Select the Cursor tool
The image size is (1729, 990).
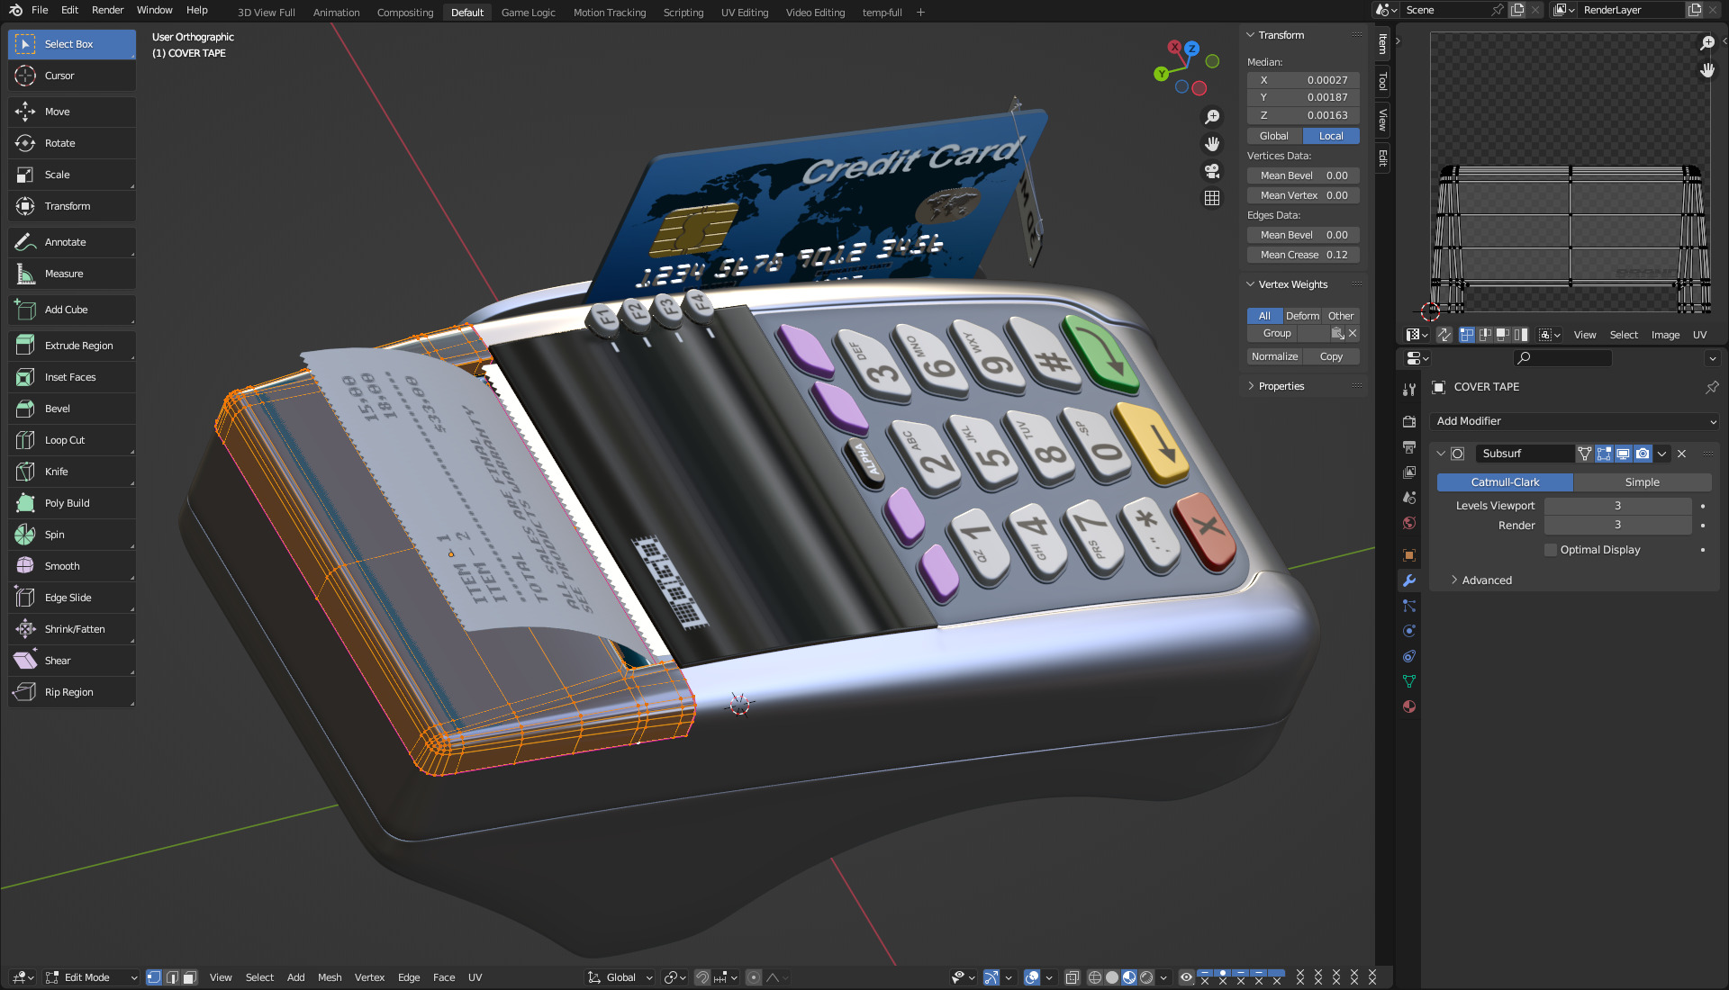(x=72, y=76)
